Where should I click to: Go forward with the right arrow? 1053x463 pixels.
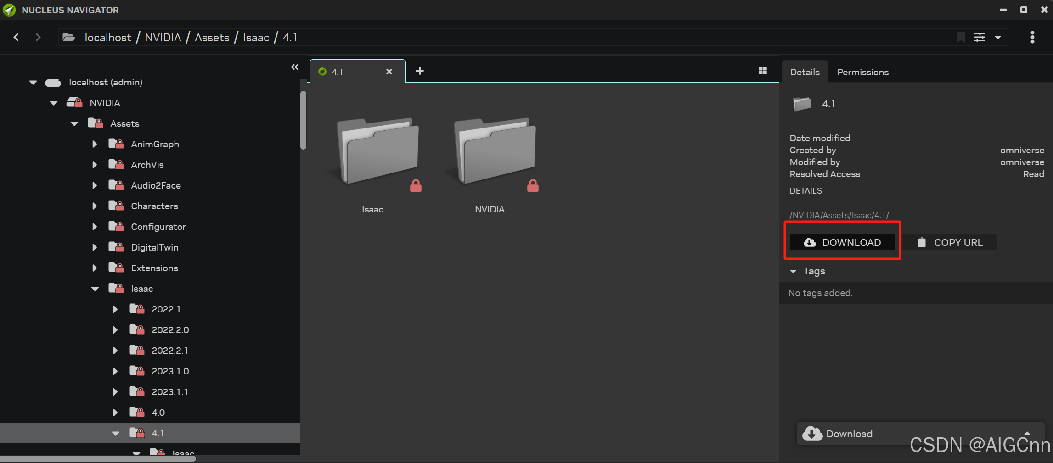pos(38,37)
